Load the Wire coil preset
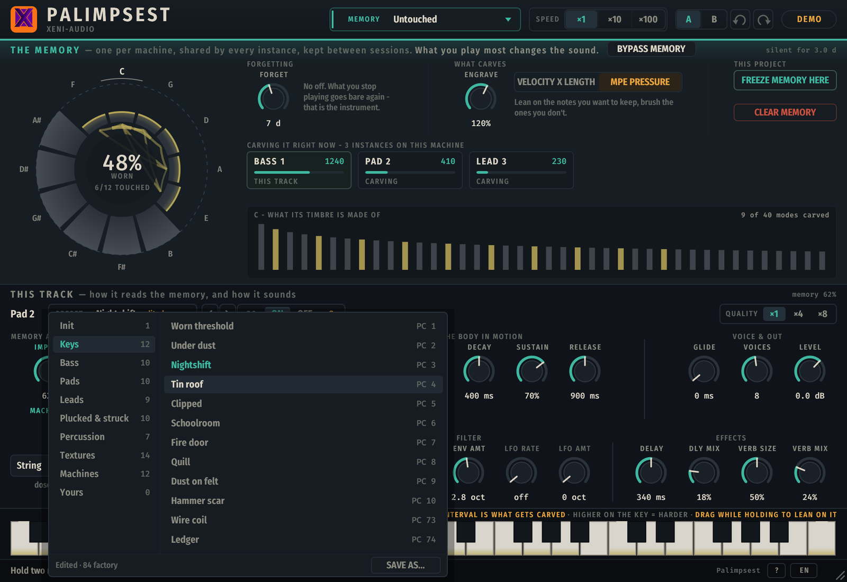Screen dimensions: 847x582 pyautogui.click(x=303, y=520)
